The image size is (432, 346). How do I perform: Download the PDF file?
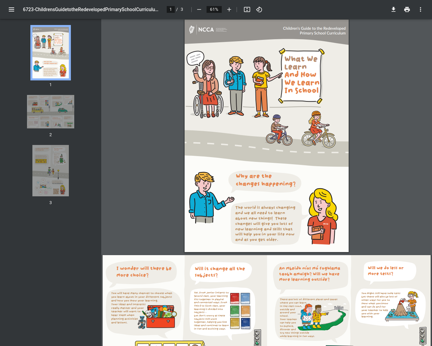(394, 9)
